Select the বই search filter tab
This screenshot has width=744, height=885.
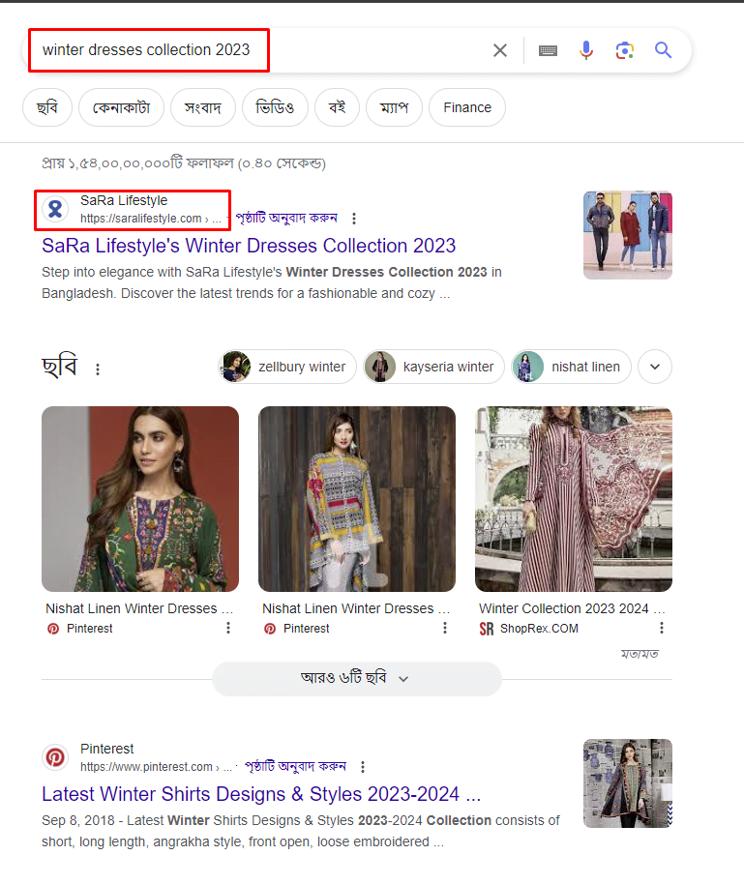pos(337,107)
